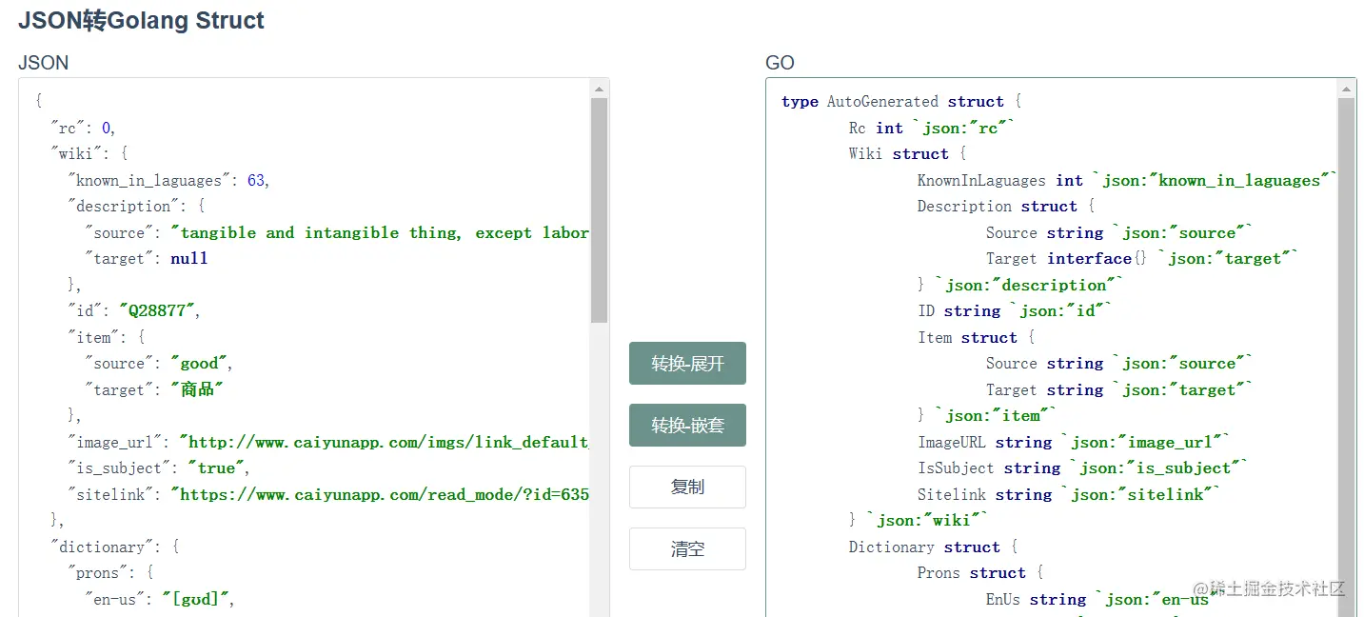
Task: Click the Target interface{} line in GO
Action: (x=1142, y=258)
